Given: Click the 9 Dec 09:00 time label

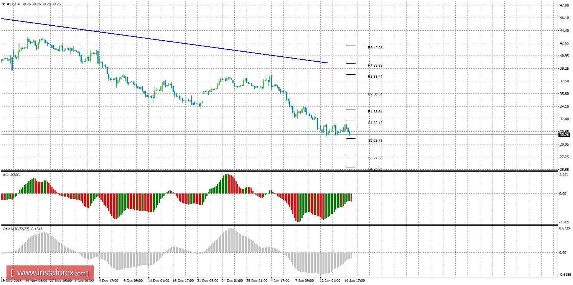Looking at the screenshot, I should [x=133, y=281].
